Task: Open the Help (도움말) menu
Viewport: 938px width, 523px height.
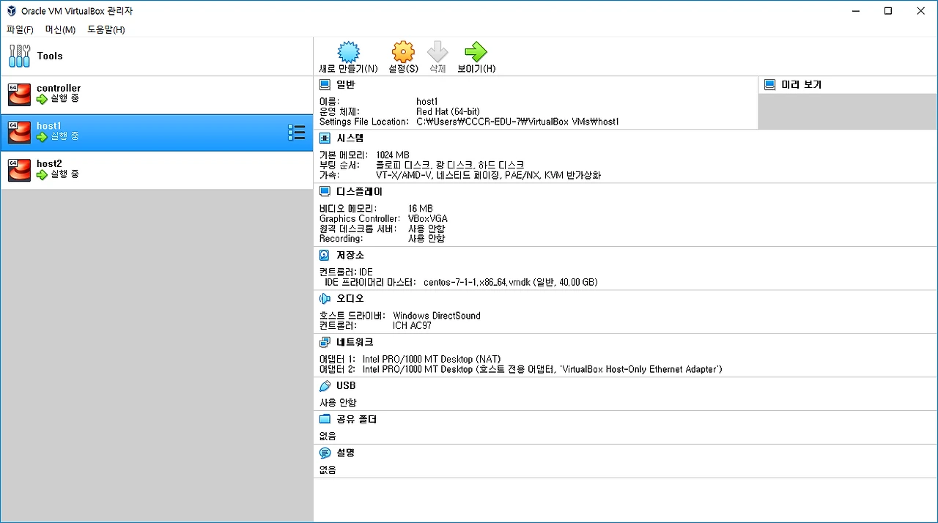Action: click(106, 29)
